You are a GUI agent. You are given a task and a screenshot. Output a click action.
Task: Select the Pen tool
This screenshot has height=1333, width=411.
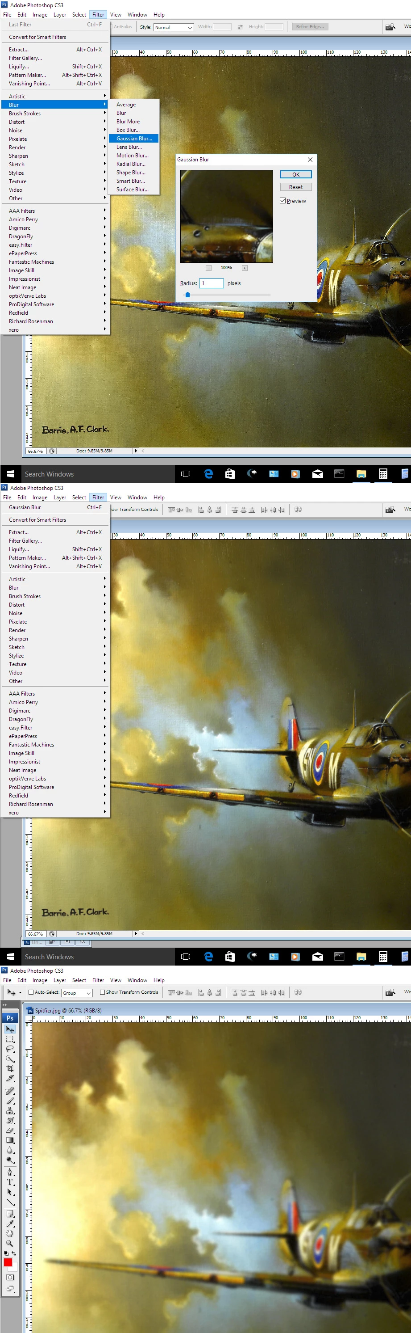[10, 1172]
